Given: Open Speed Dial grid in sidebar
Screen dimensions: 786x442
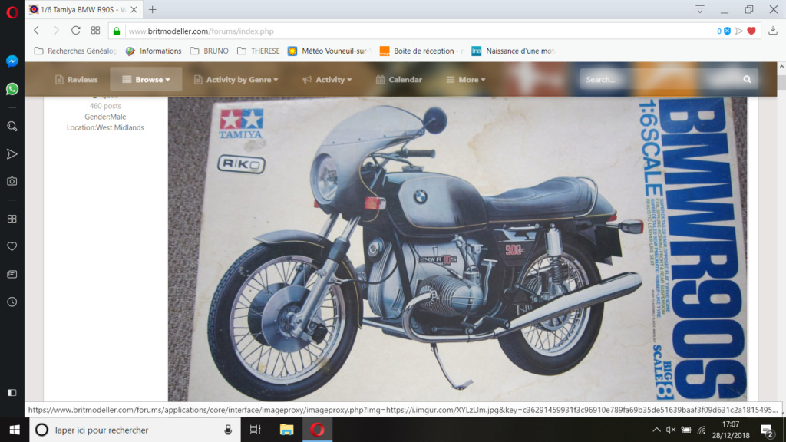Looking at the screenshot, I should pos(12,219).
